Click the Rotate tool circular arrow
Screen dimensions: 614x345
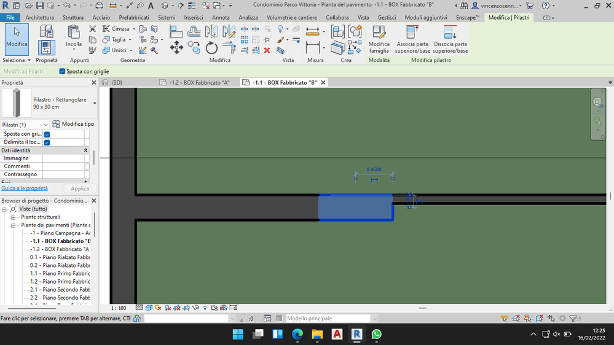click(211, 48)
